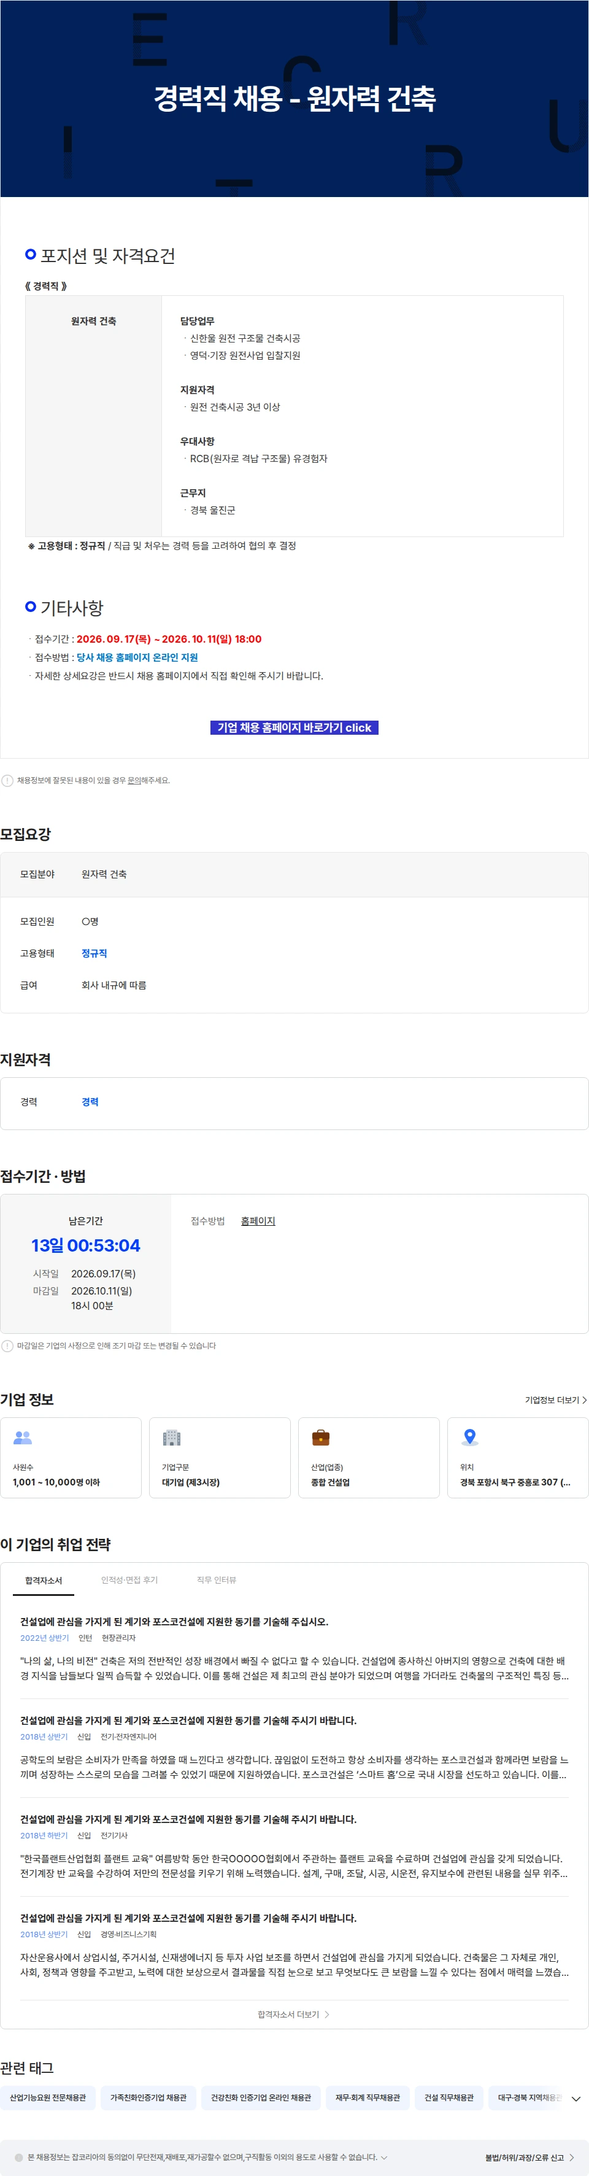This screenshot has height=2176, width=589.
Task: Expand the related tags list chevron
Action: coord(576,2098)
